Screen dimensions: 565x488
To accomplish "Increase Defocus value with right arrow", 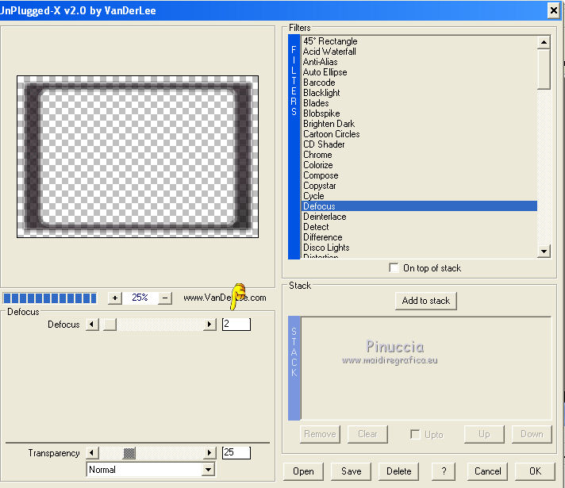I will pyautogui.click(x=209, y=325).
